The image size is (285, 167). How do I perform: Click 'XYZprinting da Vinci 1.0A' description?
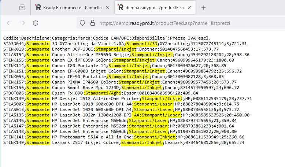88,44
